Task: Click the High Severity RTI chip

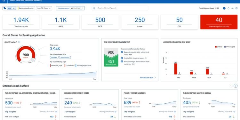Action: pos(65,57)
